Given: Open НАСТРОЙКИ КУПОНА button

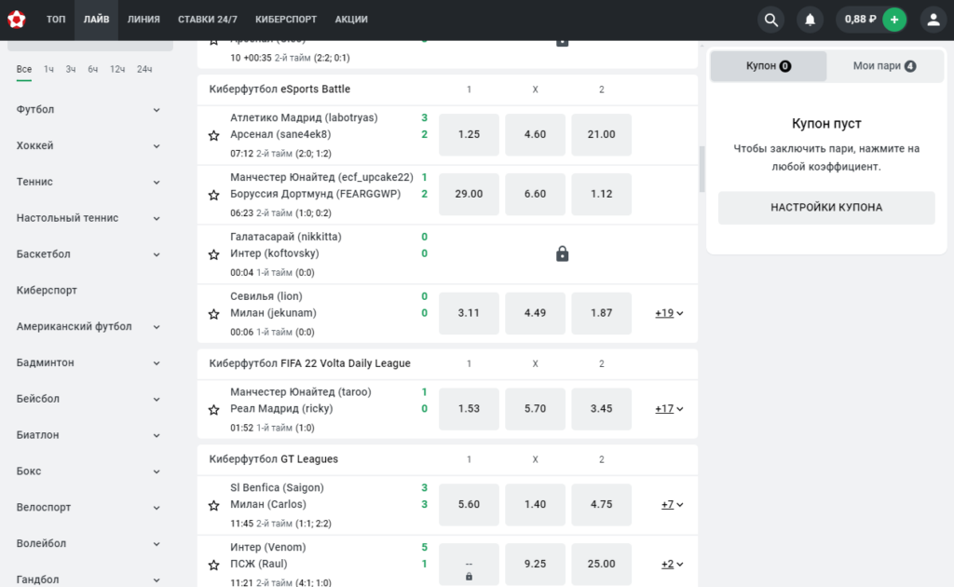Looking at the screenshot, I should 826,208.
